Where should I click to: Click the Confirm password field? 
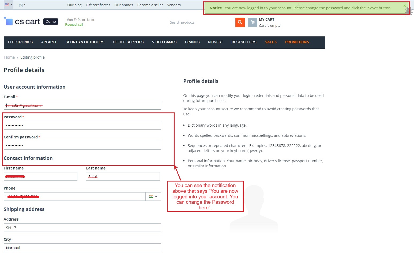coord(82,145)
